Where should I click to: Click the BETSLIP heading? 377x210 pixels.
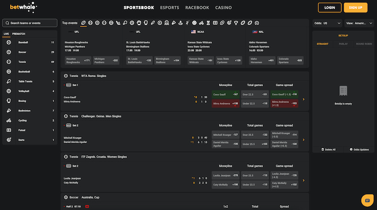click(343, 36)
